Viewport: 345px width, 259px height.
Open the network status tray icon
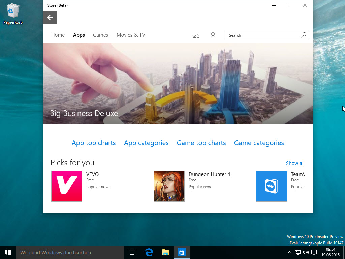[298, 252]
